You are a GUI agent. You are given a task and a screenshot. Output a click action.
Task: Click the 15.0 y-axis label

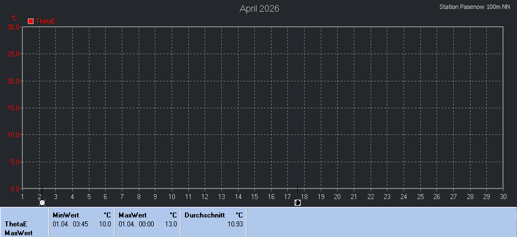13,108
